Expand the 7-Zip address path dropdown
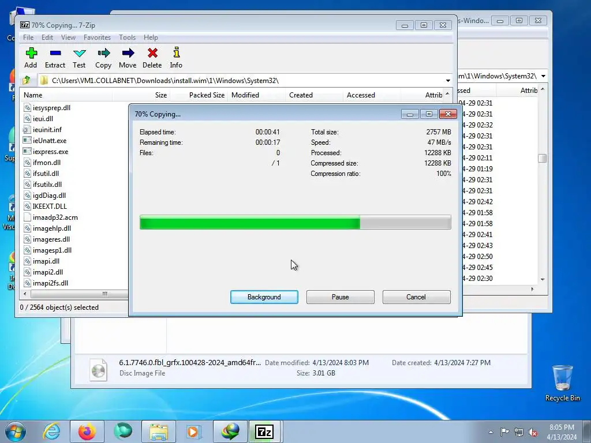 click(x=448, y=81)
